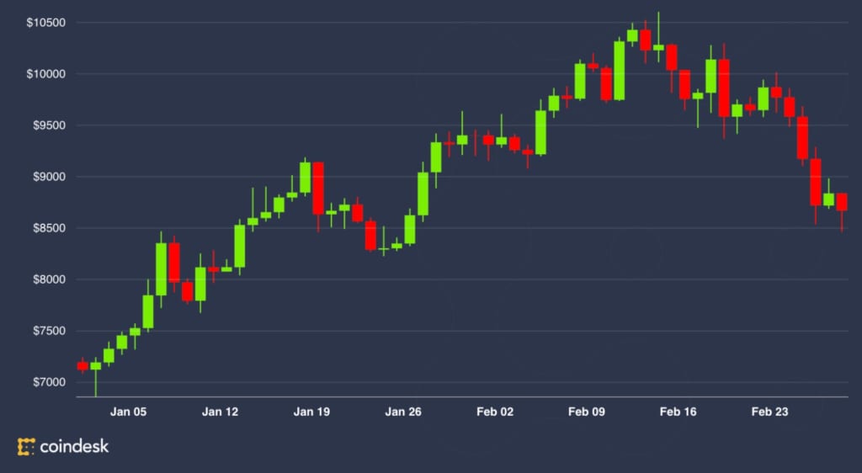Click the Feb 23 date label
The height and width of the screenshot is (473, 862).
tap(769, 412)
